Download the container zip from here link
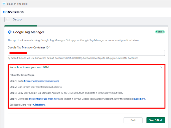This screenshot has height=128, width=171. pyautogui.click(x=44, y=99)
